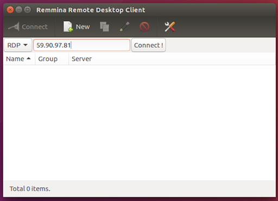Viewport: 278px width, 201px height.
Task: Click the Total 0 items status text
Action: [x=30, y=189]
